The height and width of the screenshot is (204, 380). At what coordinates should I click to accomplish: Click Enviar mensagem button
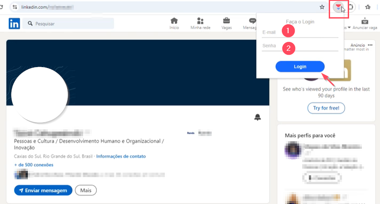(x=43, y=190)
